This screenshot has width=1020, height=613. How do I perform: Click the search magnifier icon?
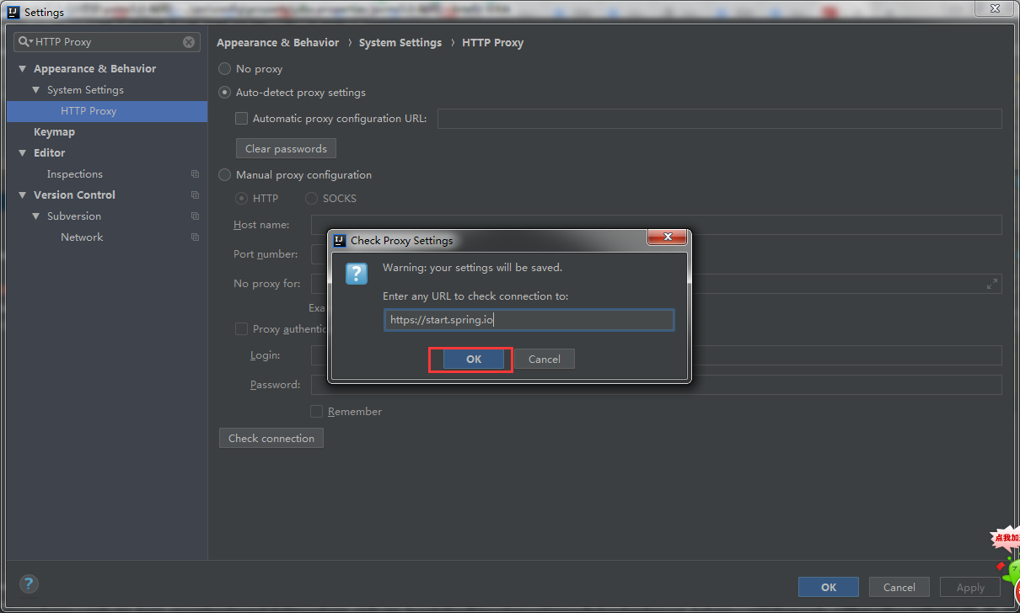24,42
